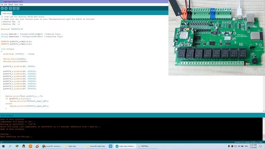The height and width of the screenshot is (149, 265).
Task: Open the Sketch menu
Action: point(11,5)
